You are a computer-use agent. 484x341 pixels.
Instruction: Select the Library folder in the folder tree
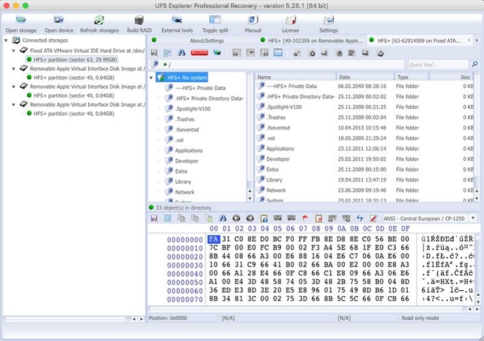pyautogui.click(x=183, y=182)
